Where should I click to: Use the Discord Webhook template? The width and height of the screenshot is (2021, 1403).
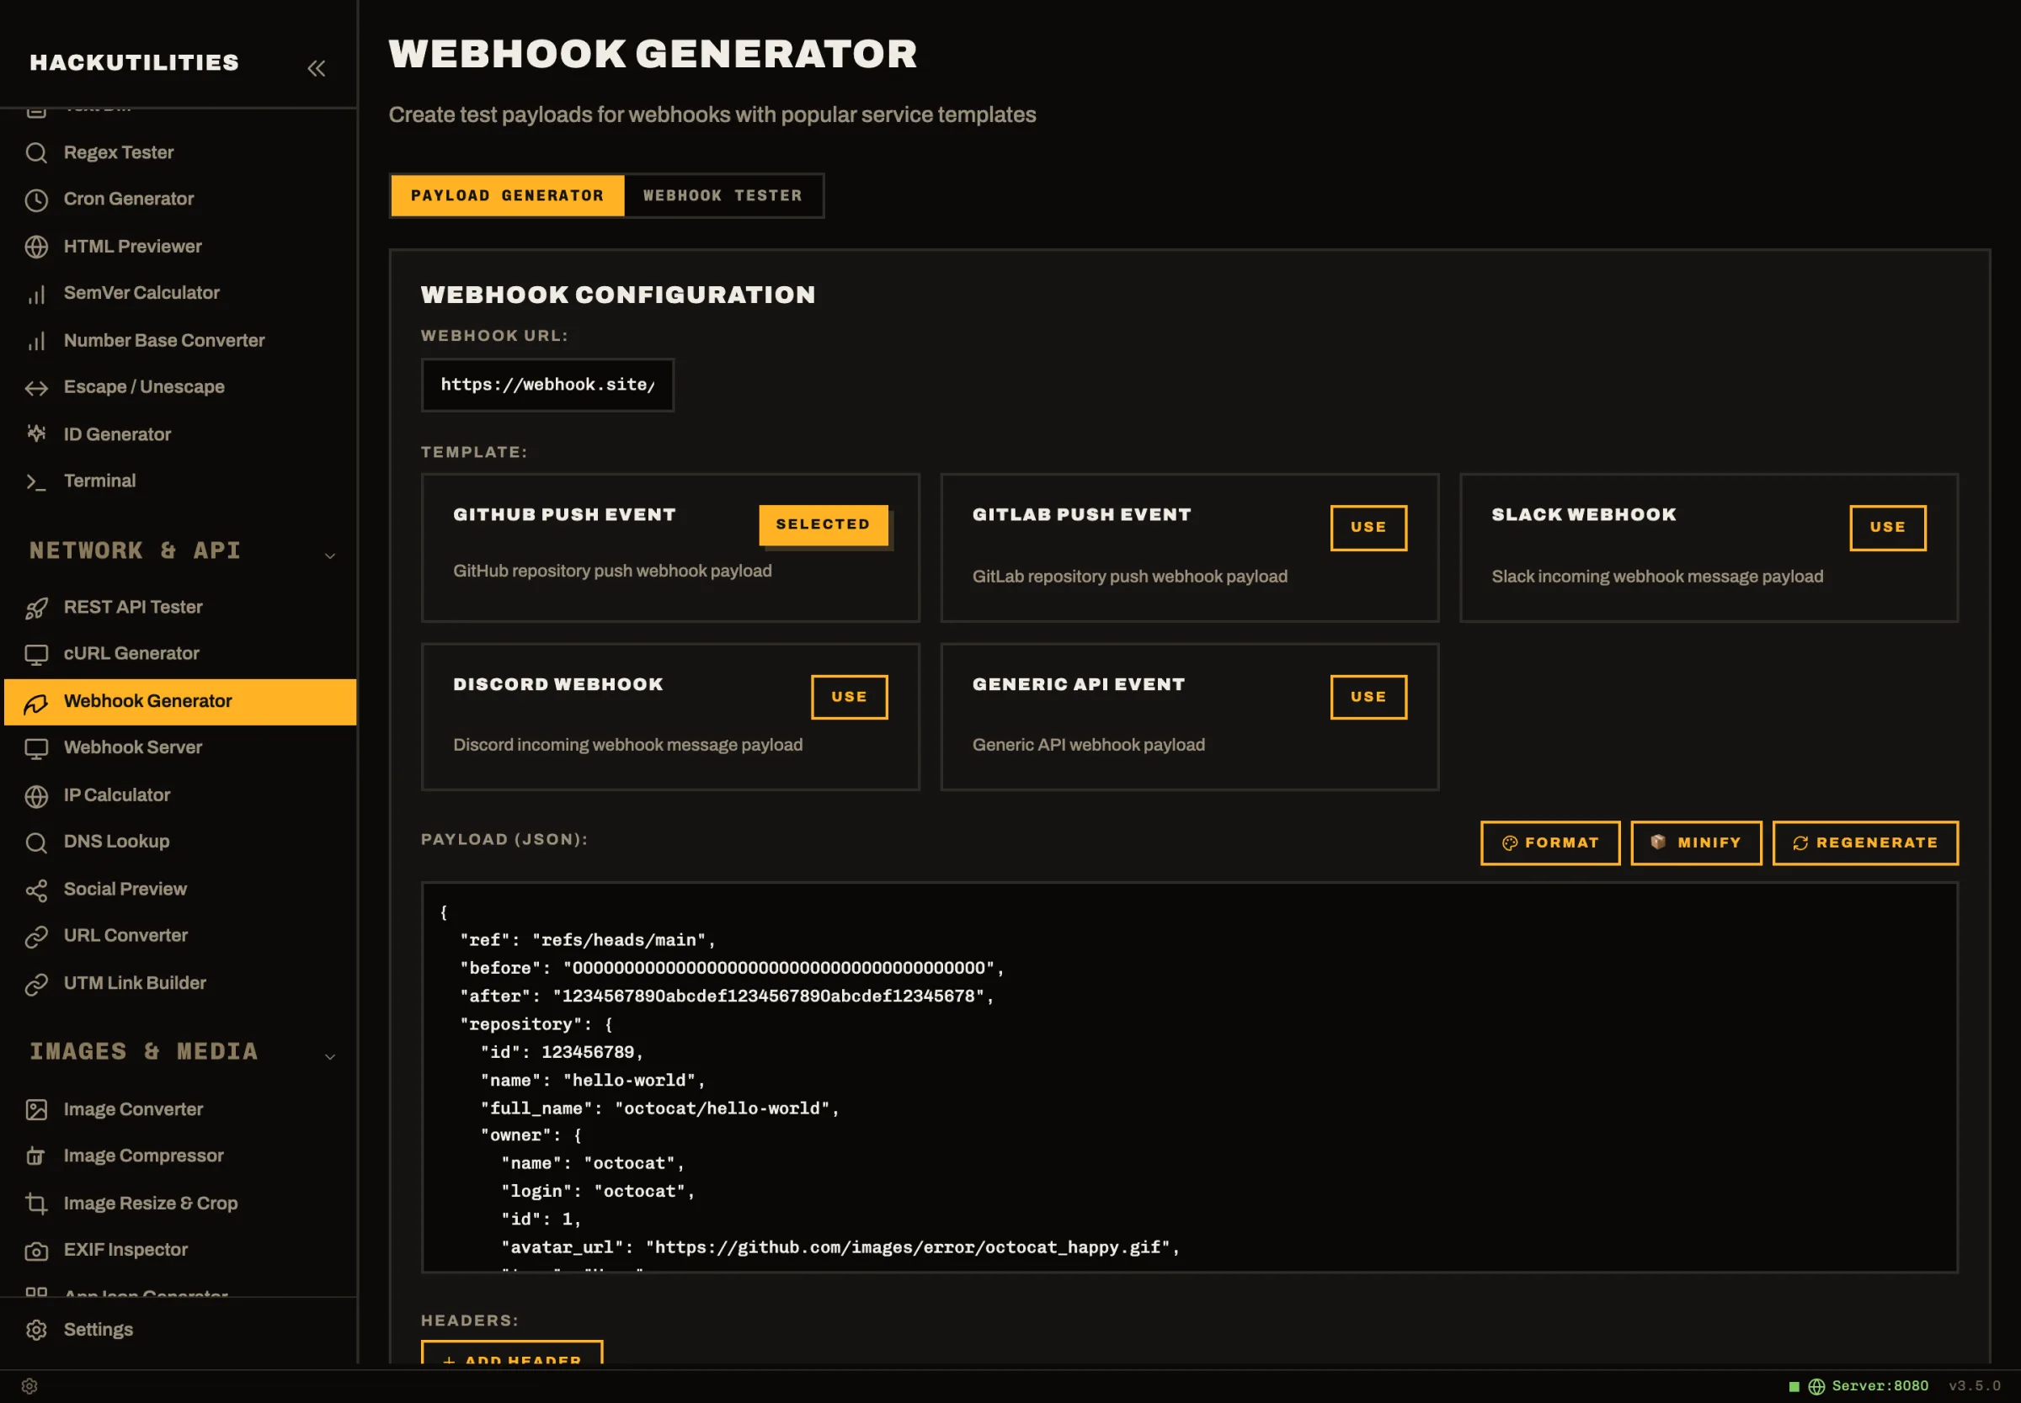[x=850, y=697]
